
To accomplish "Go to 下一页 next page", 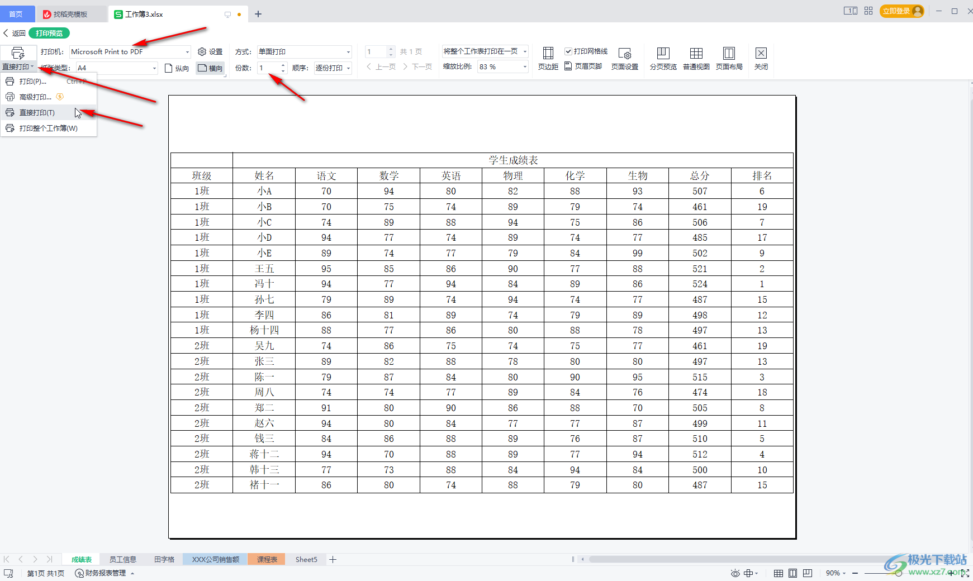I will click(417, 67).
